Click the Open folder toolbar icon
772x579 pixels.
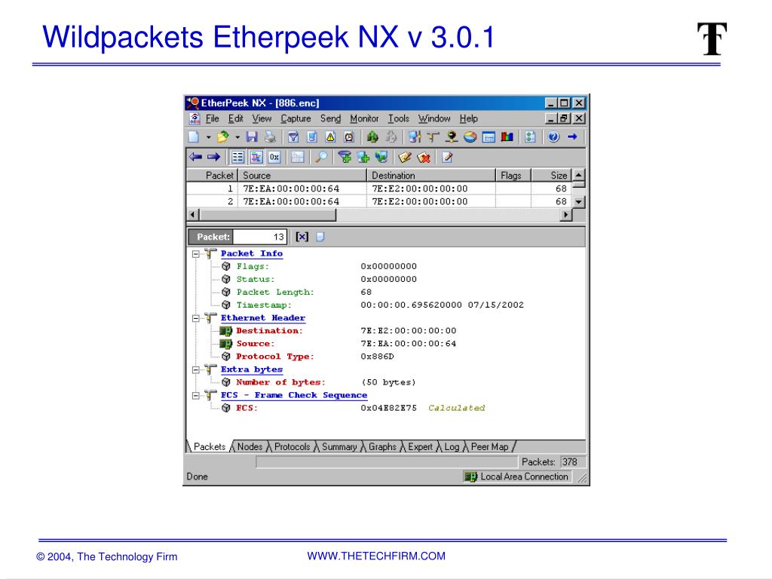point(222,137)
